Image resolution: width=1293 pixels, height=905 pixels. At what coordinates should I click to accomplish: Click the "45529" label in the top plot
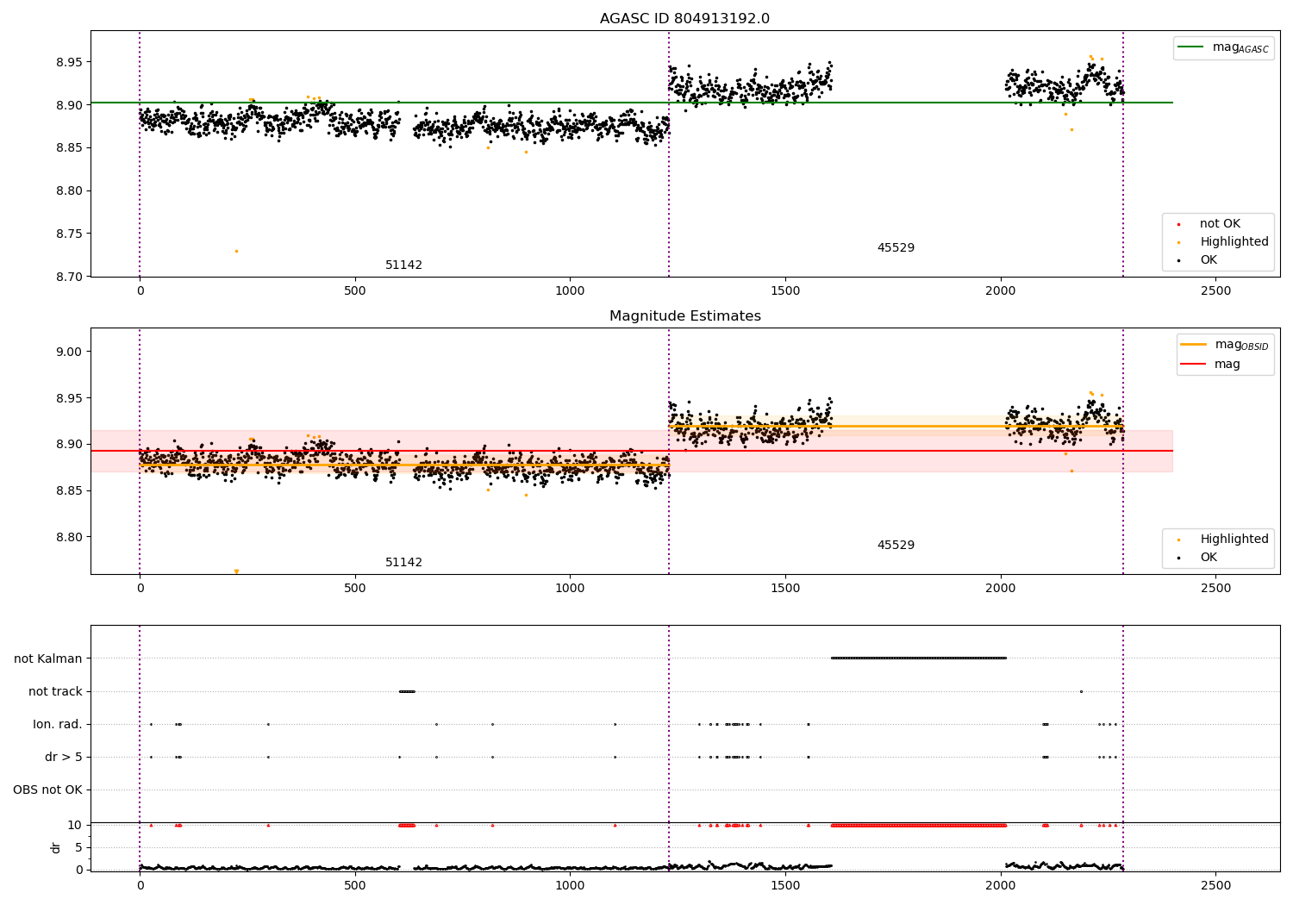point(896,248)
